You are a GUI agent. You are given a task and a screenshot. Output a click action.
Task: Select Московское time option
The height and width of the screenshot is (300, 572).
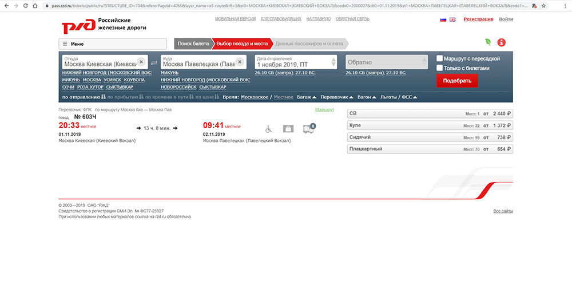point(255,97)
